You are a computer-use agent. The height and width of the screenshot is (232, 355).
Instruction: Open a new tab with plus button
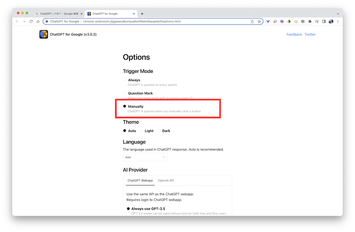click(x=142, y=14)
